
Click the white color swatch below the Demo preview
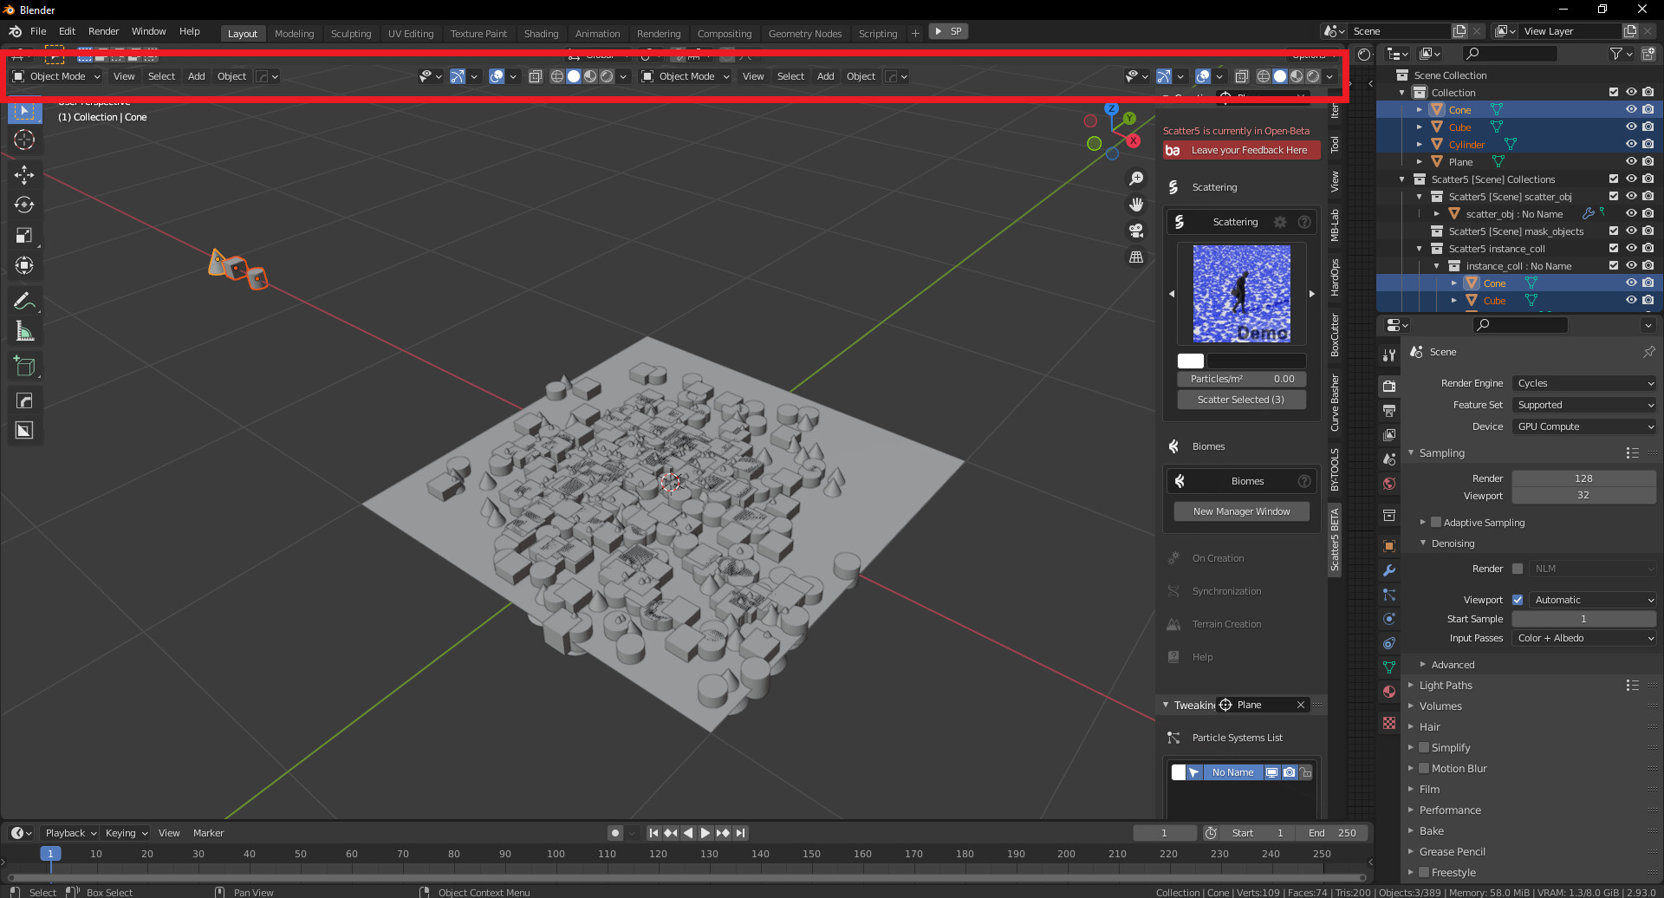click(1190, 361)
